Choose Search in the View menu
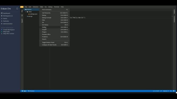This screenshot has width=177, height=99. tap(54, 39)
